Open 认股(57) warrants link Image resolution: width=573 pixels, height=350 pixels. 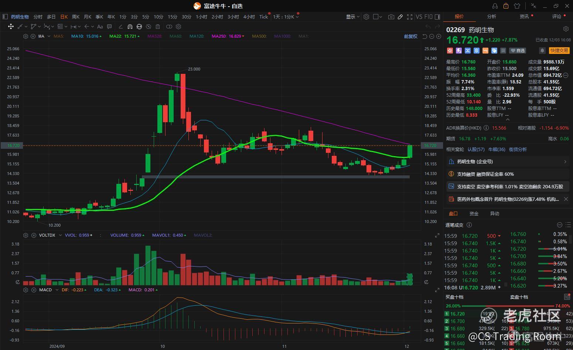[476, 150]
